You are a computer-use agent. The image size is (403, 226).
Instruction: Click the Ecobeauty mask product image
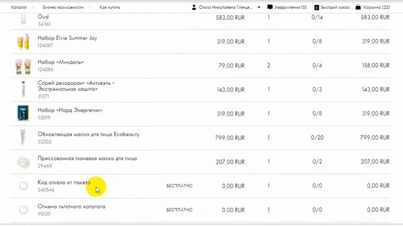click(x=23, y=137)
